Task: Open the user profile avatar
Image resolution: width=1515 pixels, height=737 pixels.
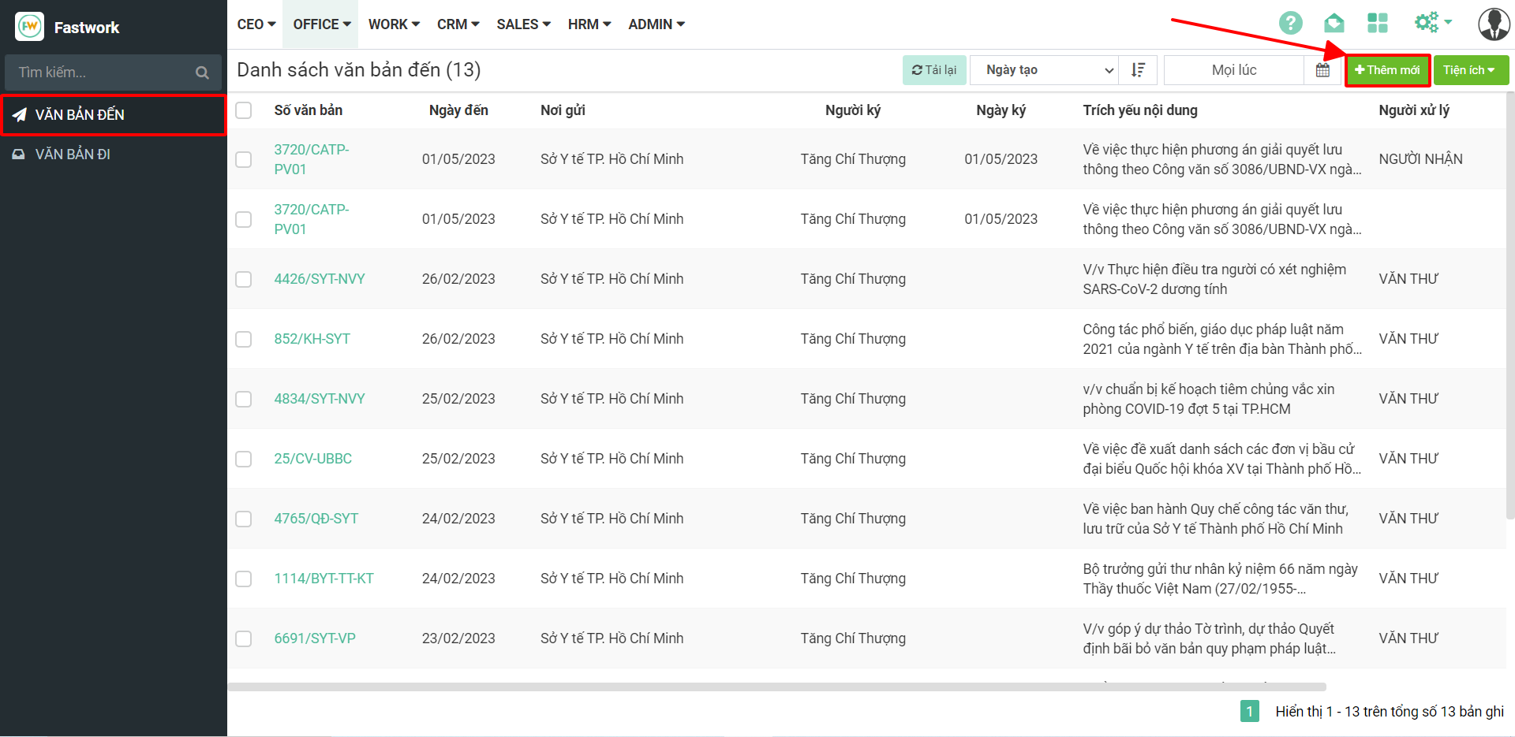Action: (x=1493, y=24)
